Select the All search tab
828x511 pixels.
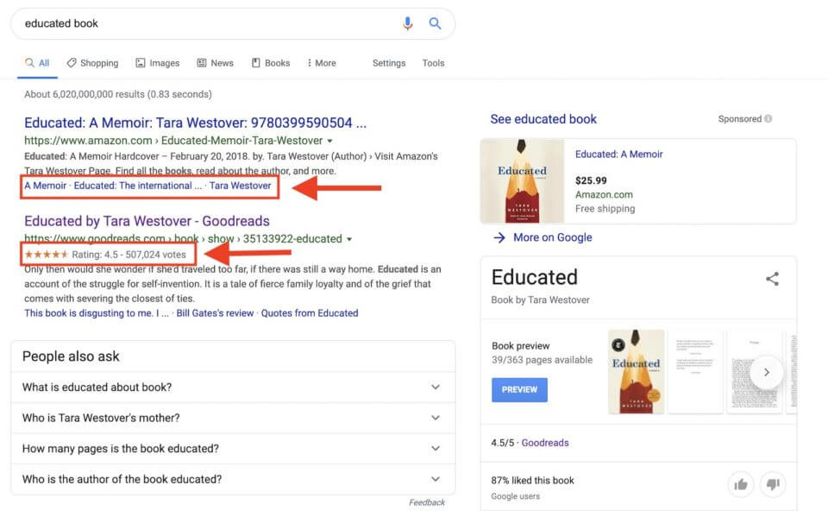(37, 63)
